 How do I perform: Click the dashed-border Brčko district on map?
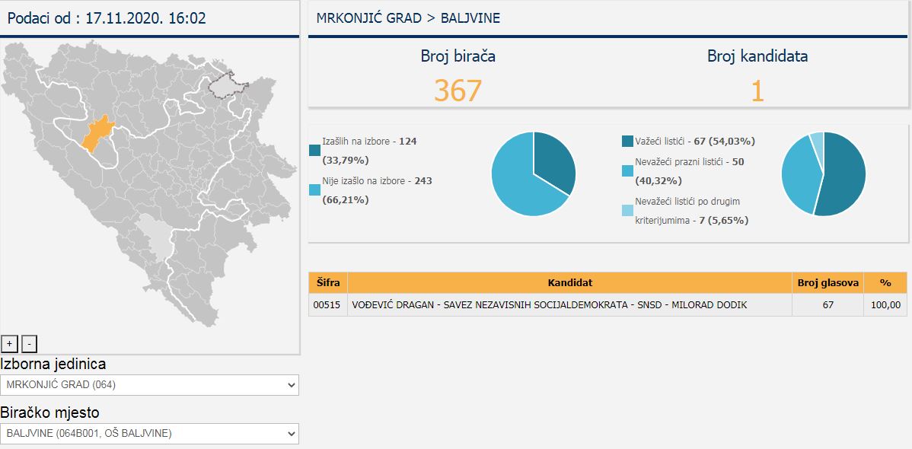pos(225,84)
